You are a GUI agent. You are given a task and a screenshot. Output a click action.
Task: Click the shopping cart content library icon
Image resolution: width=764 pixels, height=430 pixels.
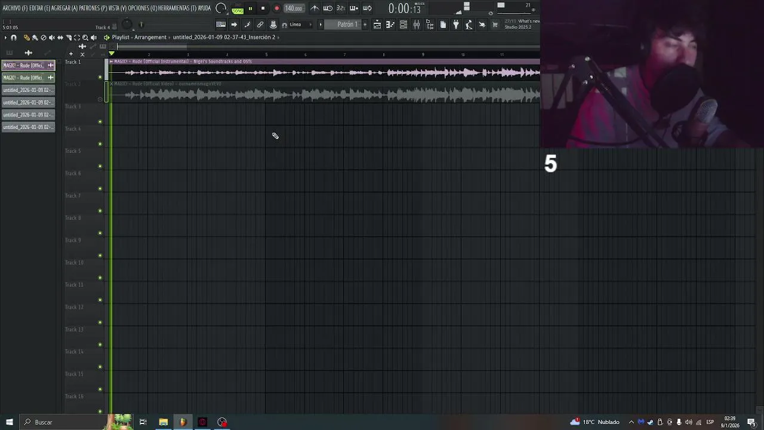495,24
